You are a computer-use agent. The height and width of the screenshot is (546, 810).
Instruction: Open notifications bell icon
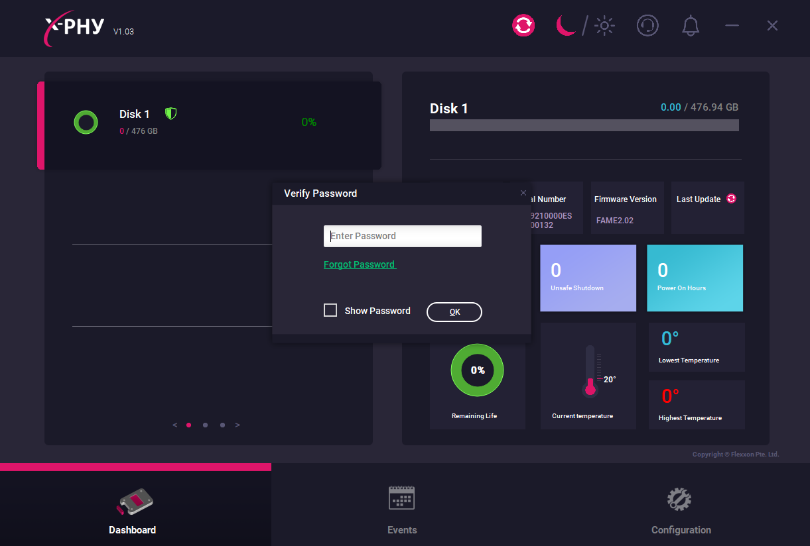(691, 26)
